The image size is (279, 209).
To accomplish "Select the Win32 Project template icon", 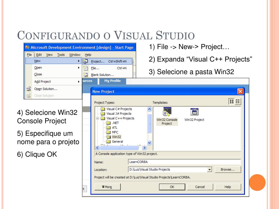I will [194, 112].
